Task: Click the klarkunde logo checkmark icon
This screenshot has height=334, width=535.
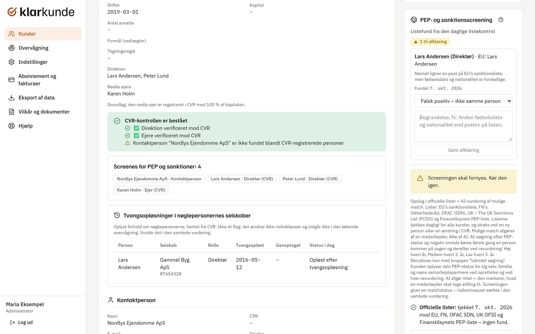Action: point(12,12)
